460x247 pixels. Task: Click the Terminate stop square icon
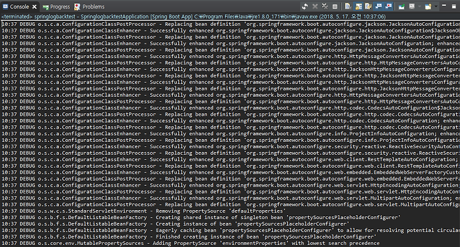coord(335,6)
